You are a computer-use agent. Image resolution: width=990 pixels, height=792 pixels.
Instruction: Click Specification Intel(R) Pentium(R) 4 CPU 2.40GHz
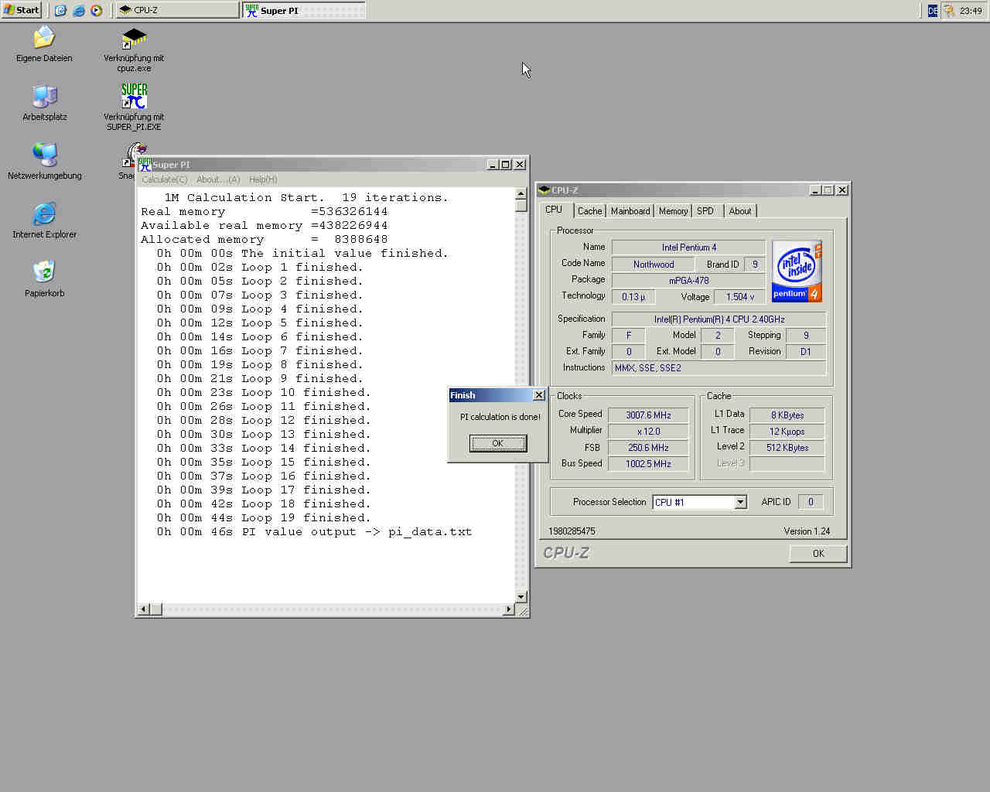click(x=719, y=319)
